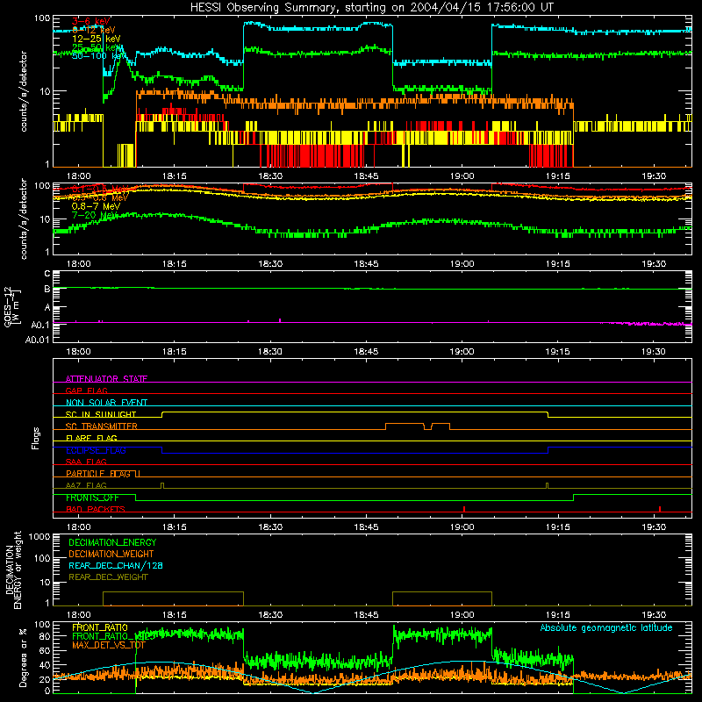The image size is (702, 702).
Task: Select the A0.01 tick label on GOES axis
Action: 37,340
